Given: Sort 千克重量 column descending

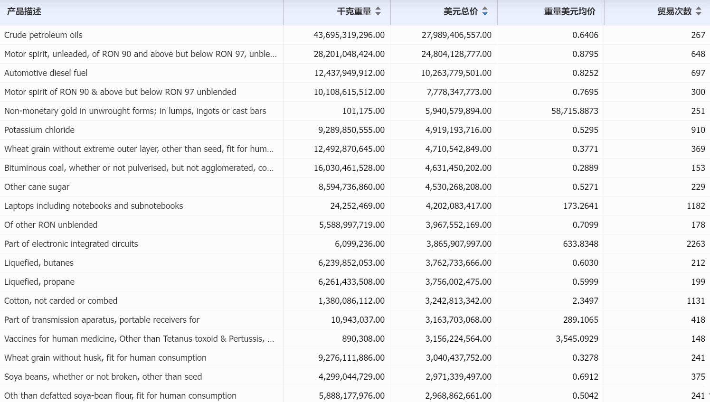Looking at the screenshot, I should pyautogui.click(x=378, y=15).
